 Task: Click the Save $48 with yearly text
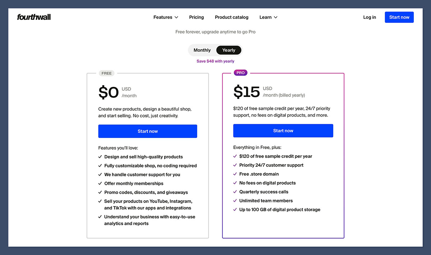215,61
